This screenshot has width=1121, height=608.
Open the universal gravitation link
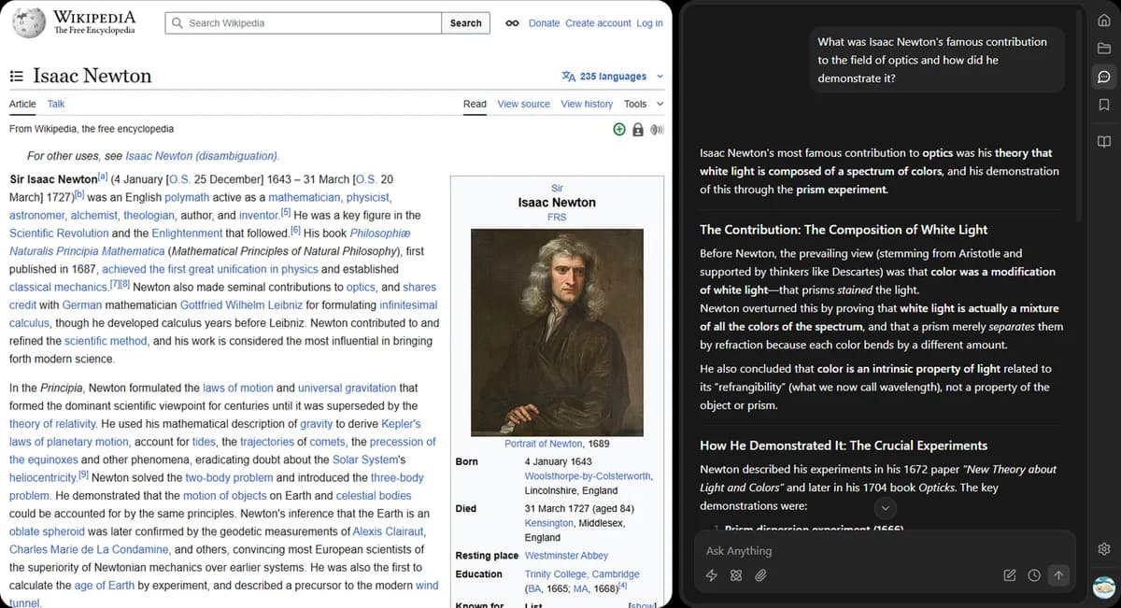coord(347,388)
